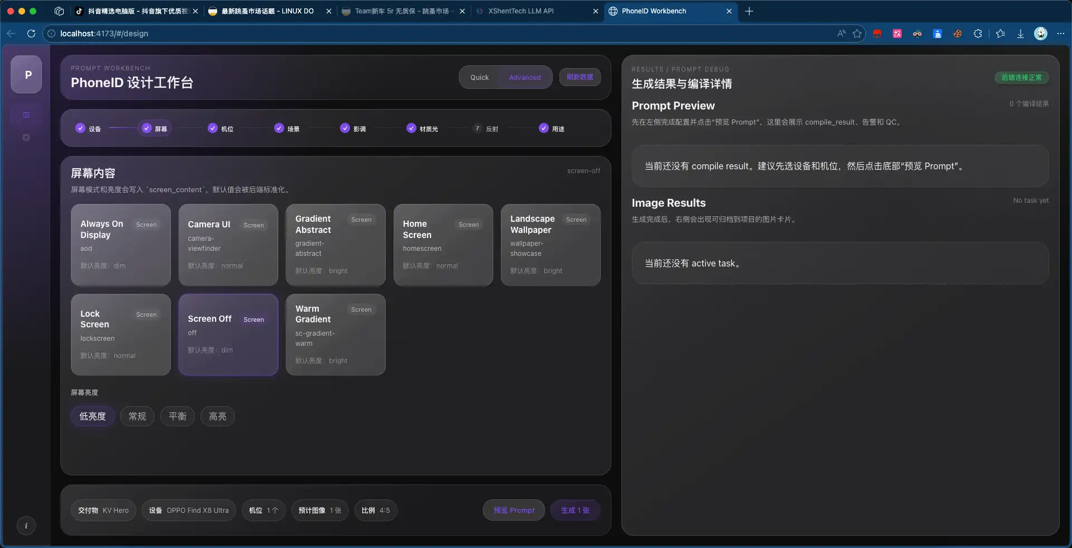1072x548 pixels.
Task: Click the info icon at sidebar bottom
Action: click(x=26, y=526)
